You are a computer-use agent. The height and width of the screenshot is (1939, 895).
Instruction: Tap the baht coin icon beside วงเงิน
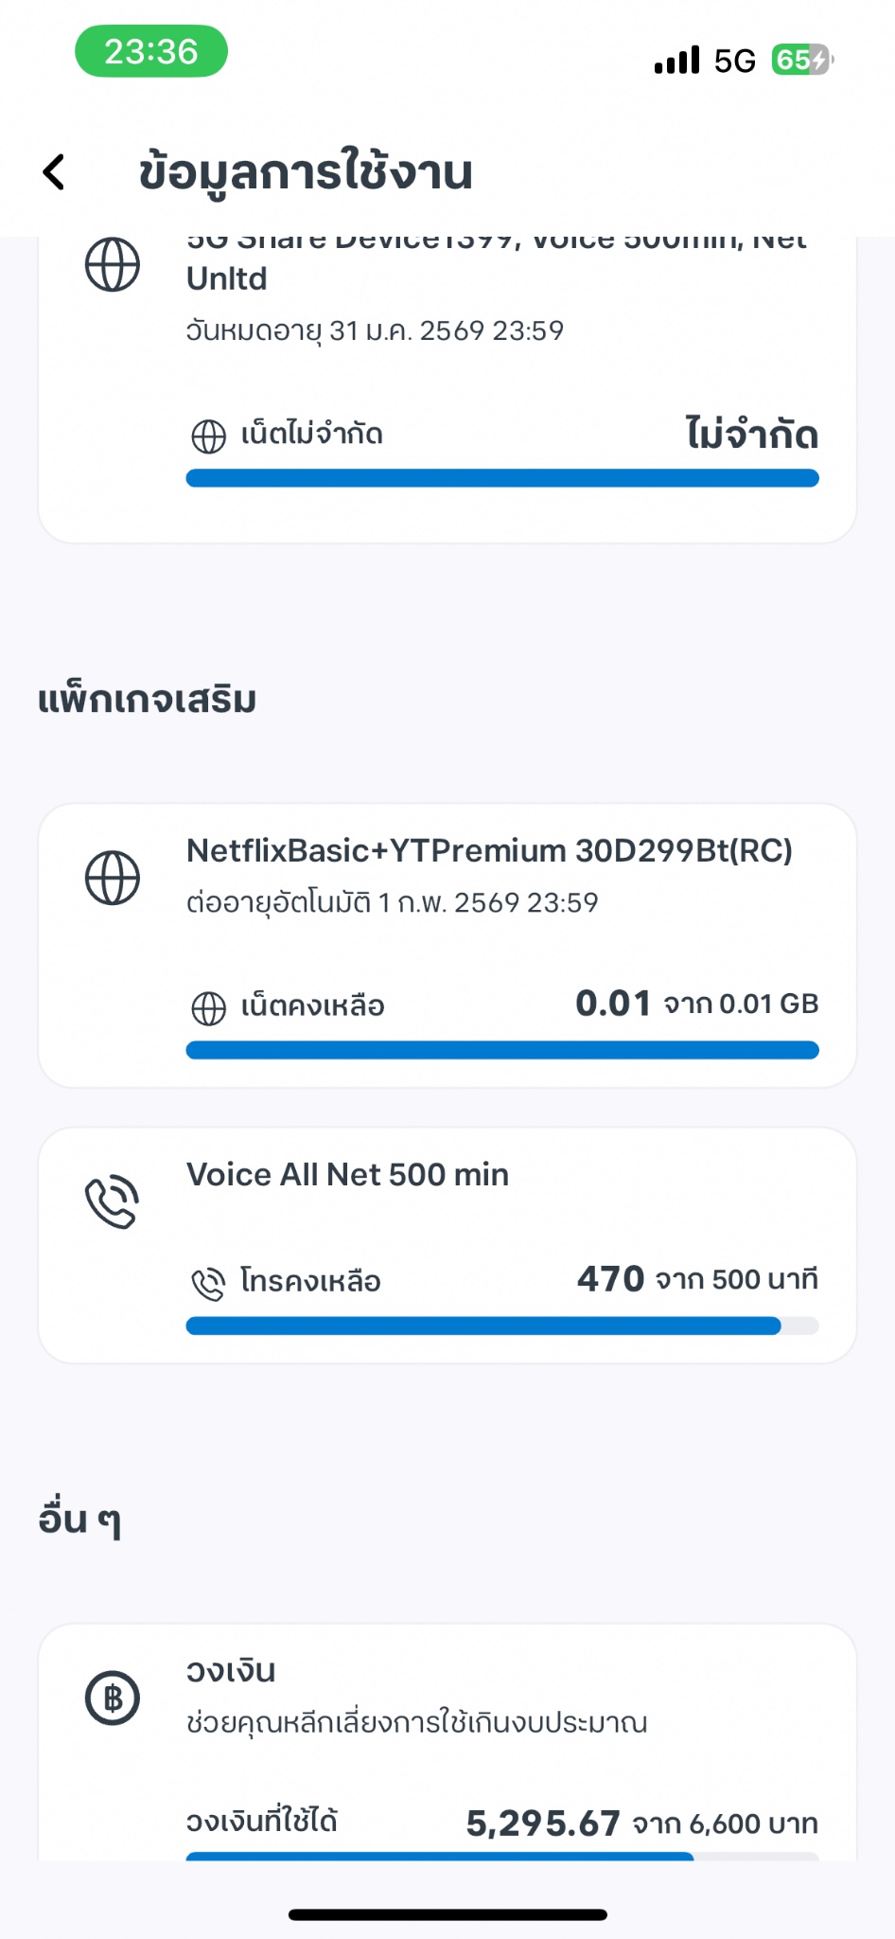click(113, 1698)
